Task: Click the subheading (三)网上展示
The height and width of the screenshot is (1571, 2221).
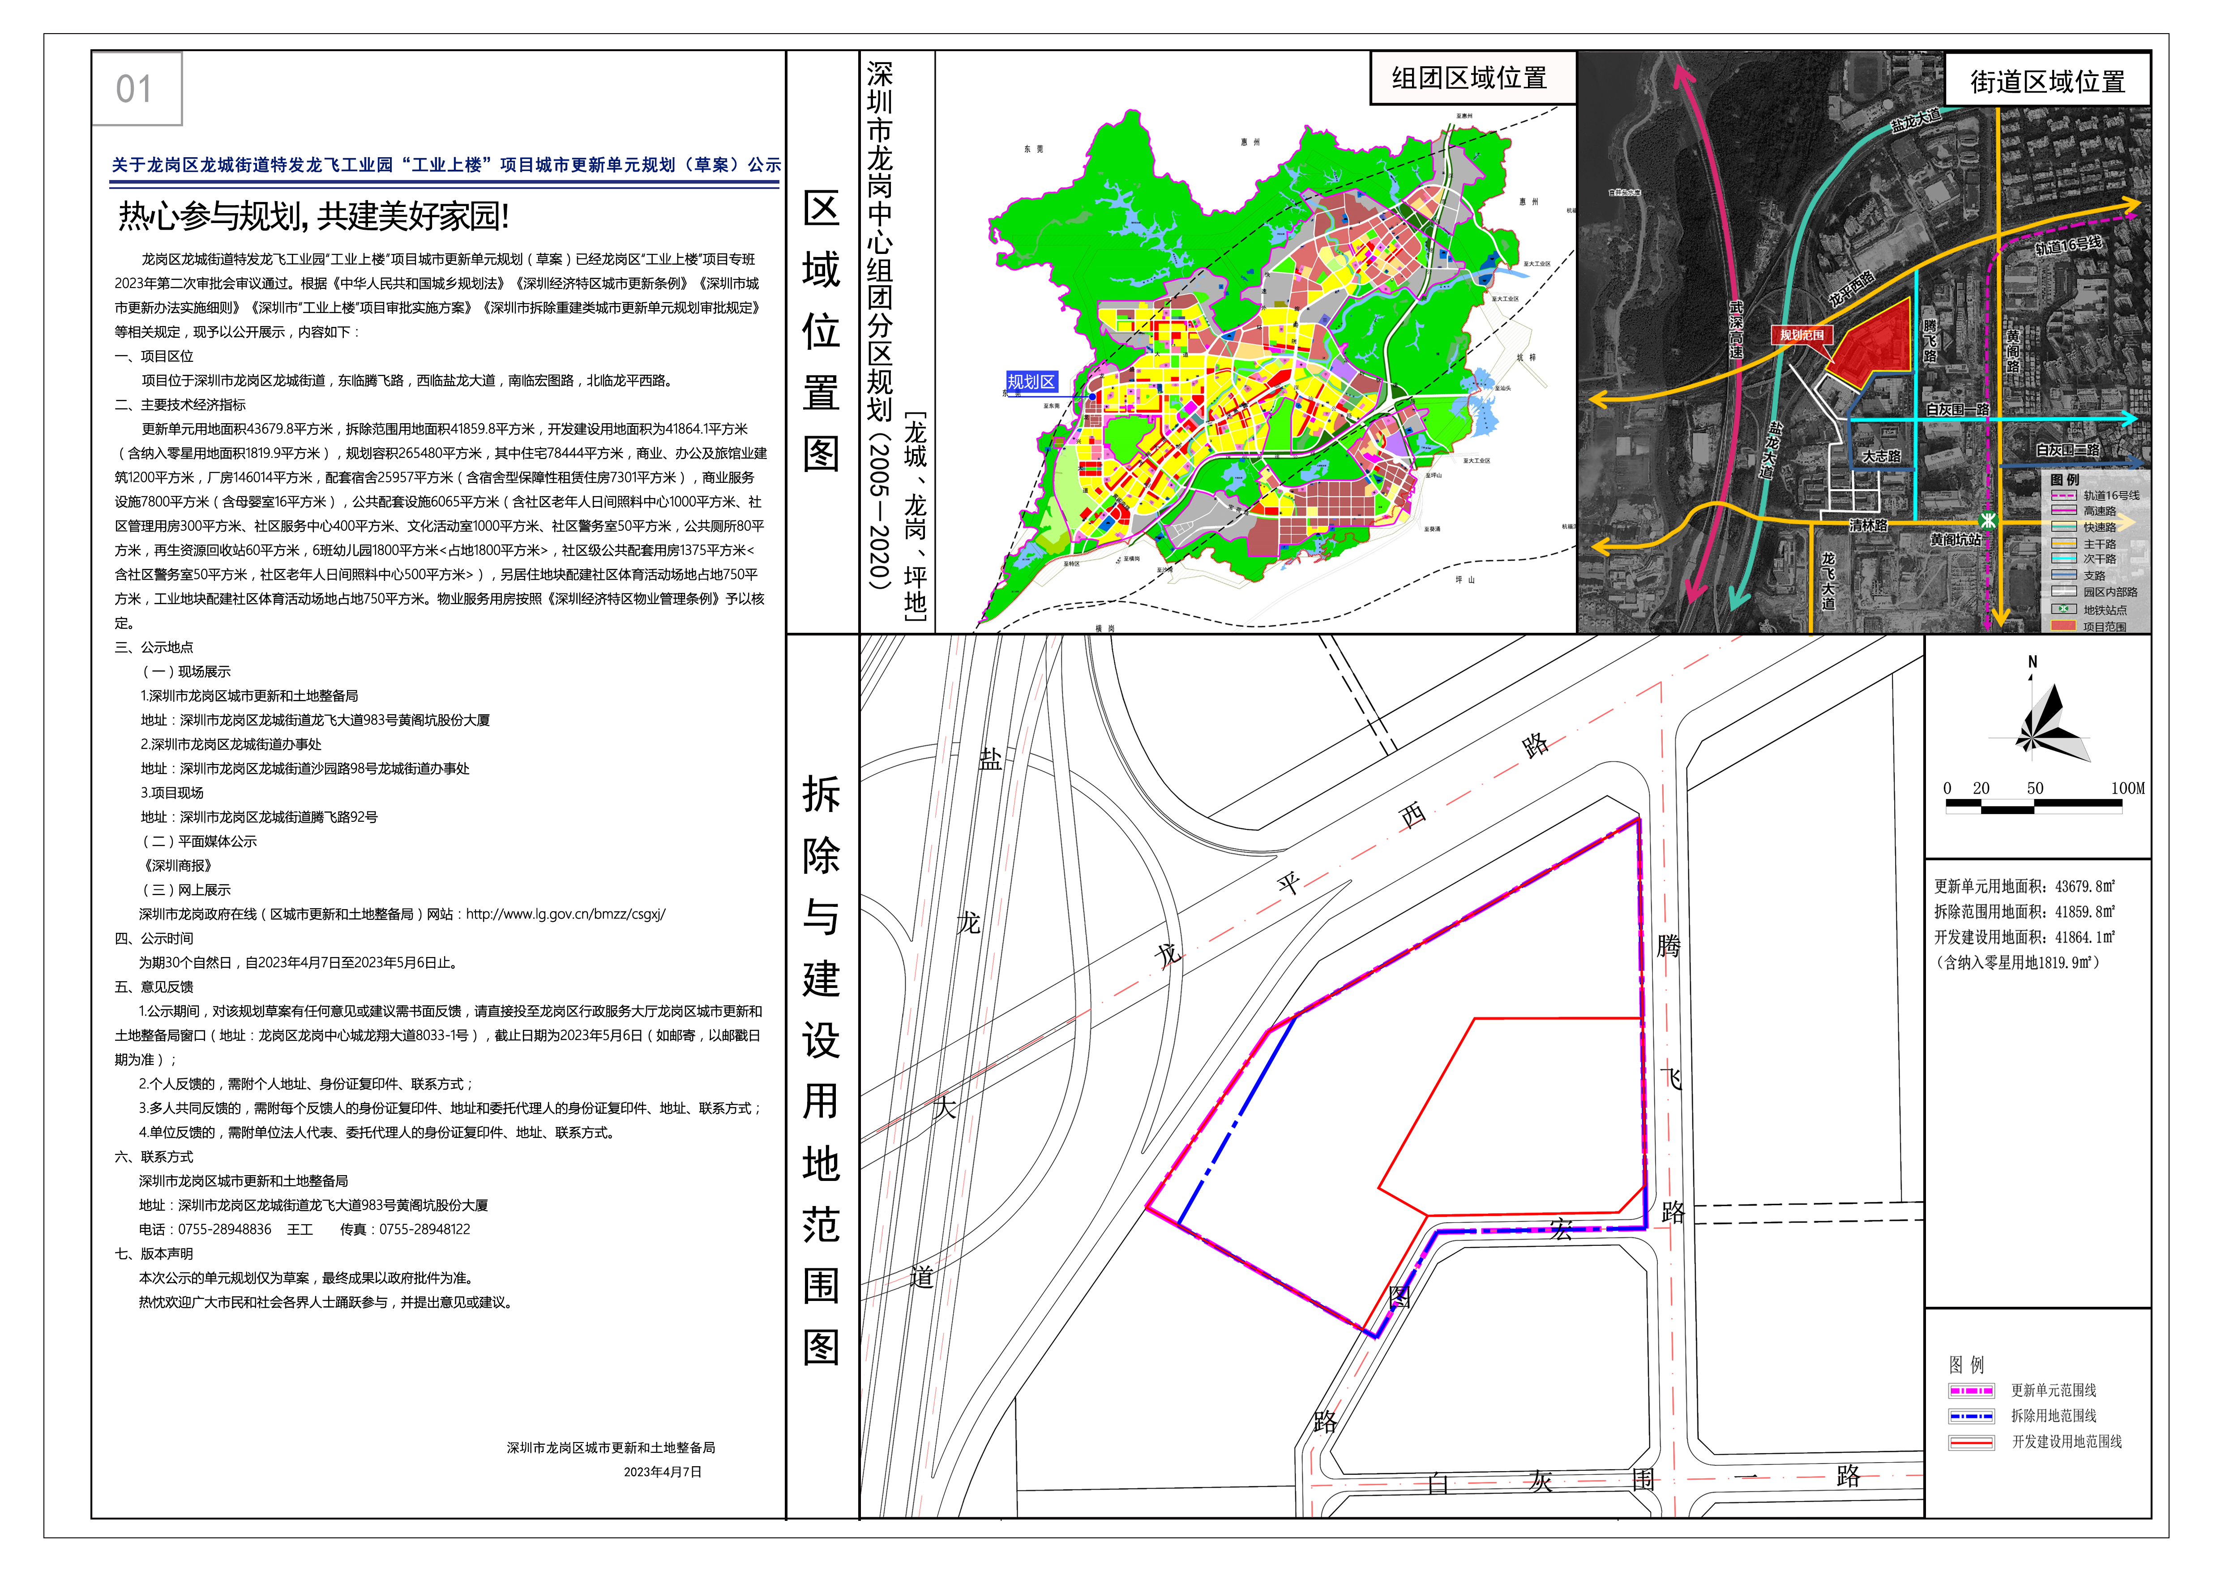Action: [x=187, y=890]
